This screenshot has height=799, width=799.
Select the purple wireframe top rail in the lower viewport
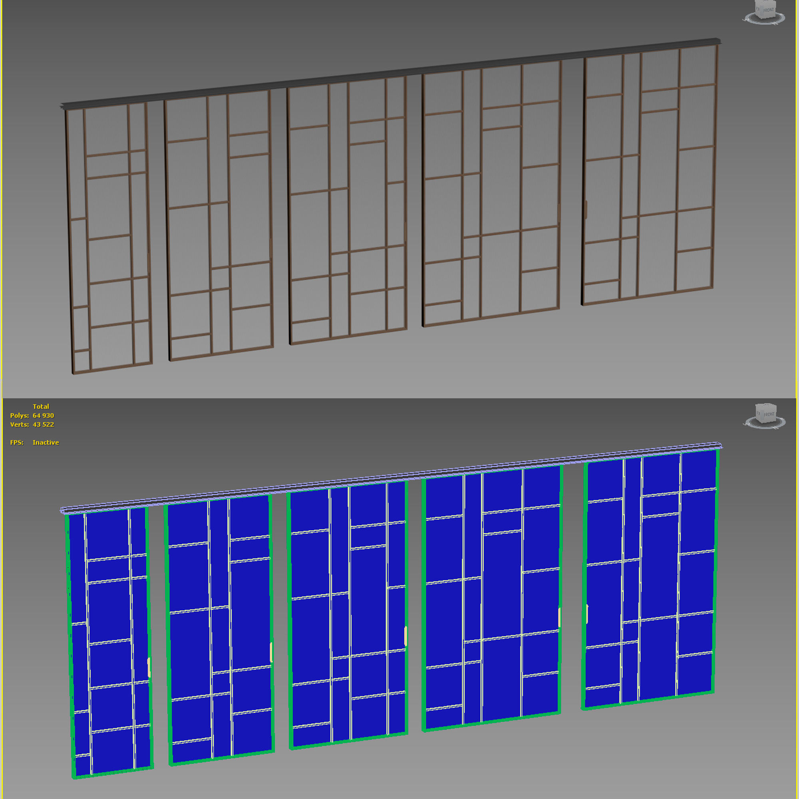[x=391, y=478]
